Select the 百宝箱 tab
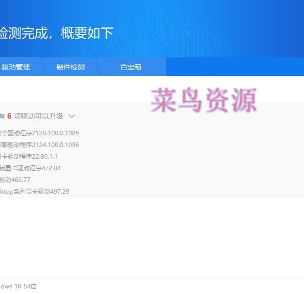Viewport: 304px width, 294px height. (131, 67)
